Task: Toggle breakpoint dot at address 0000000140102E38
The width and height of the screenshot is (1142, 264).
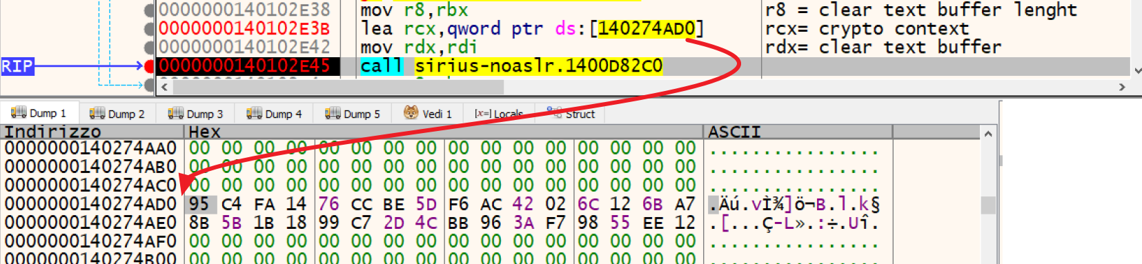Action: click(x=149, y=10)
